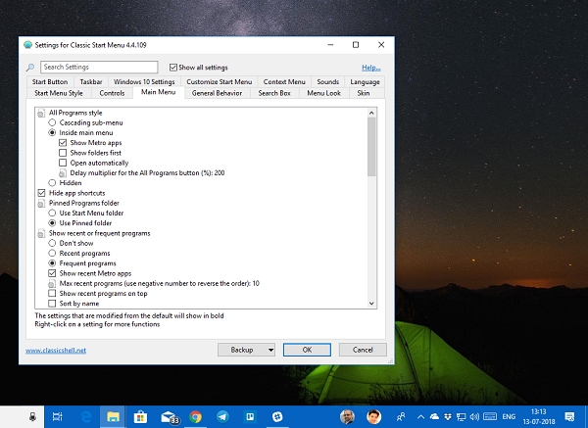Open Customize Start Menu tab
The image size is (588, 428).
[x=220, y=81]
